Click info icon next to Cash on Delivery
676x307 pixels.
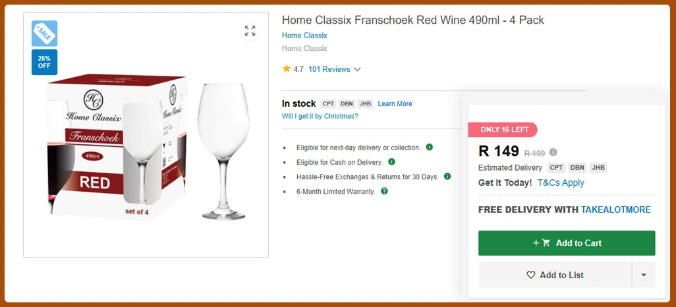tap(391, 161)
